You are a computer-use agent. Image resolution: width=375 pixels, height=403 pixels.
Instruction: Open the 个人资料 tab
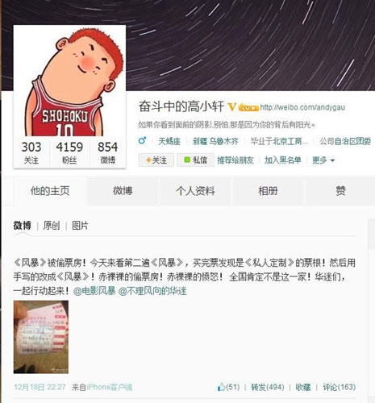tap(195, 191)
